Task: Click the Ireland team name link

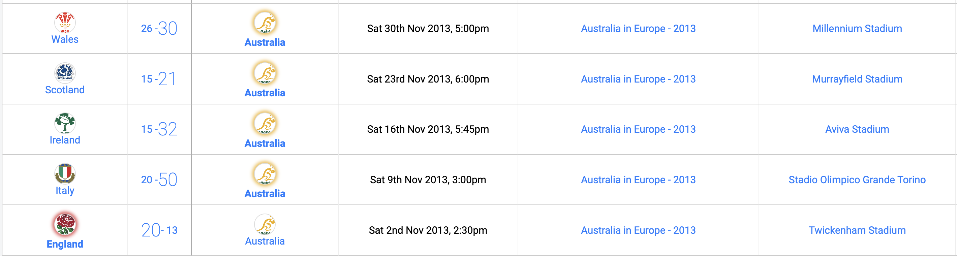Action: [x=65, y=140]
